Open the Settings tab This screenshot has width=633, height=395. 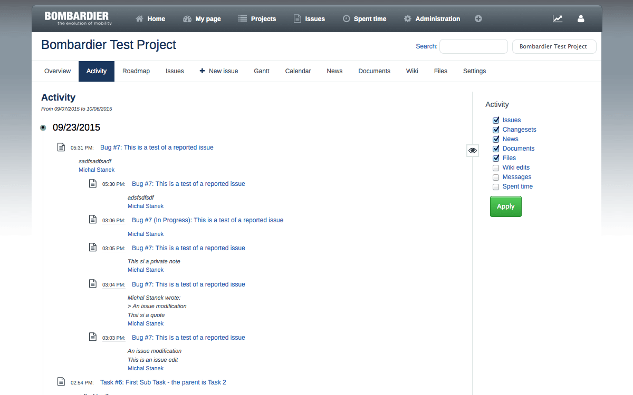coord(474,71)
